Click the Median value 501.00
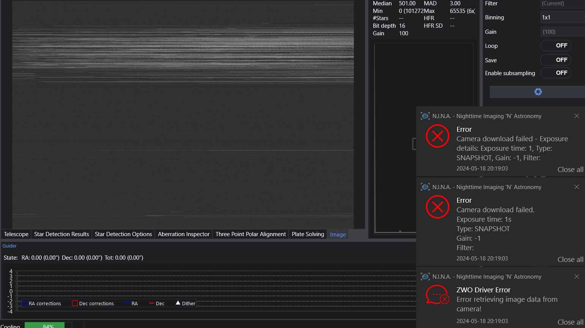This screenshot has width=585, height=328. click(407, 3)
